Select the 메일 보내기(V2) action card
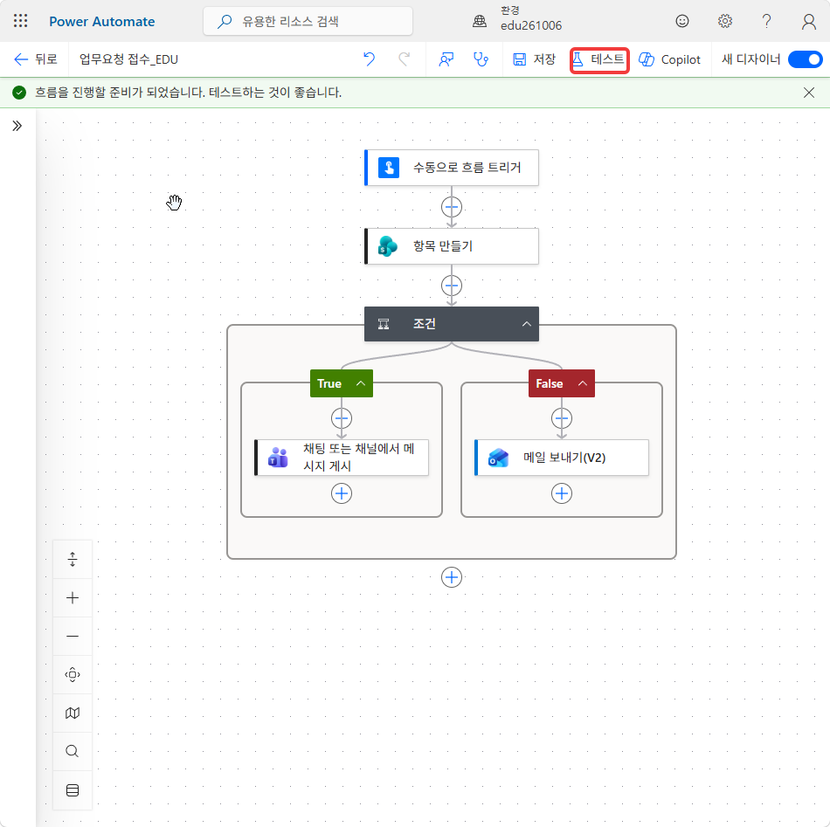This screenshot has width=830, height=827. [562, 458]
